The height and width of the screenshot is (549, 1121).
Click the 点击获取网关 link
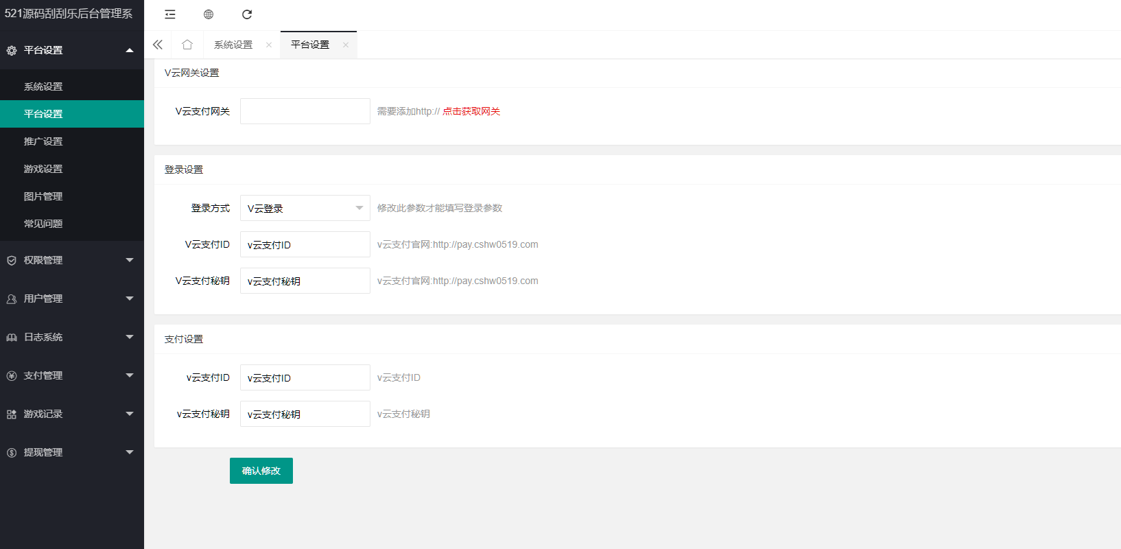[471, 111]
